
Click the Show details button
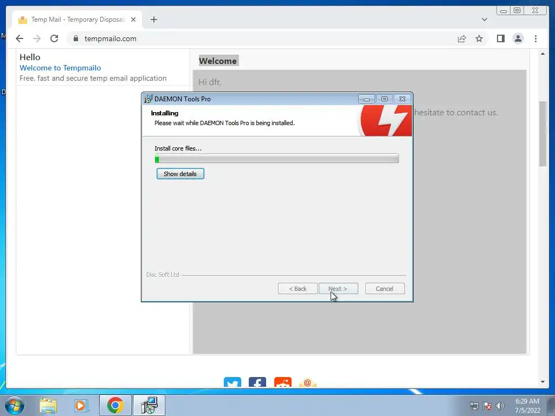tap(180, 174)
